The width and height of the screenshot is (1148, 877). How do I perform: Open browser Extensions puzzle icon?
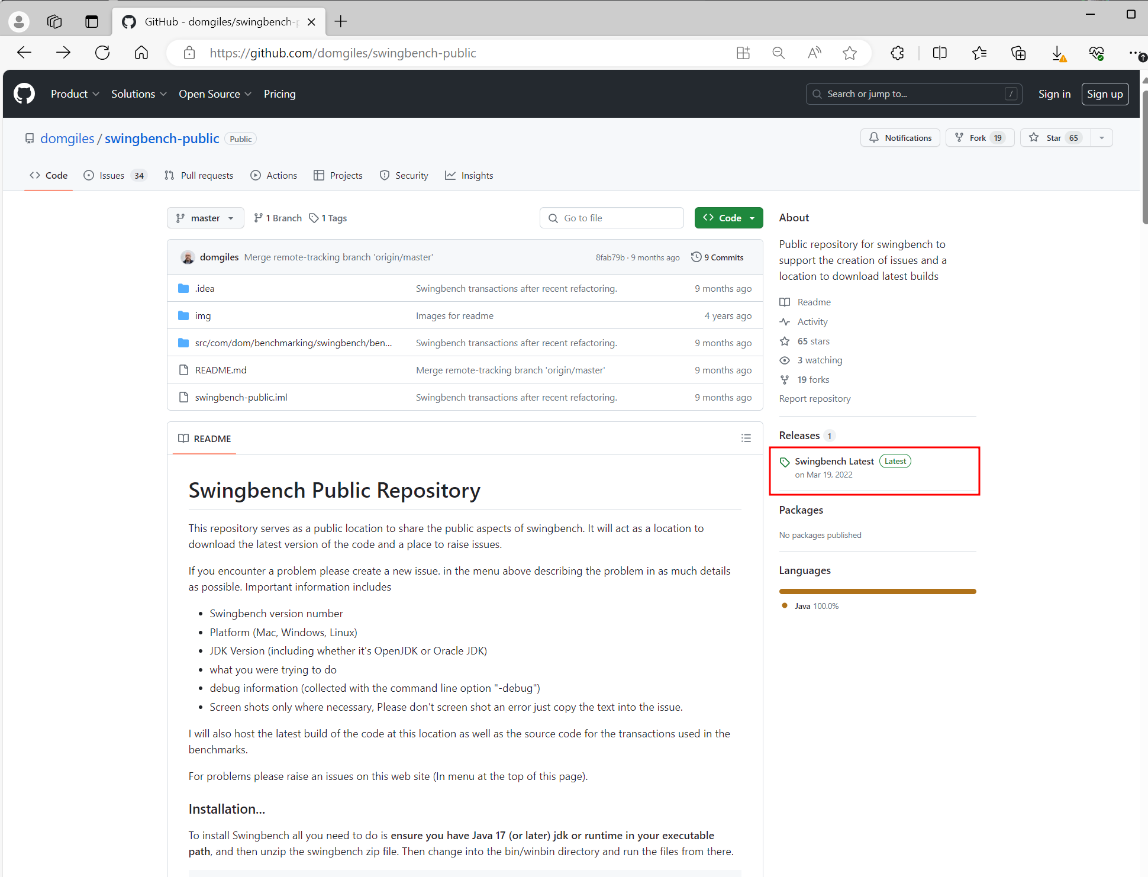[x=897, y=53]
